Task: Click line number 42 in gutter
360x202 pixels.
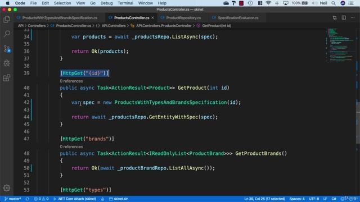Action: [x=26, y=102]
